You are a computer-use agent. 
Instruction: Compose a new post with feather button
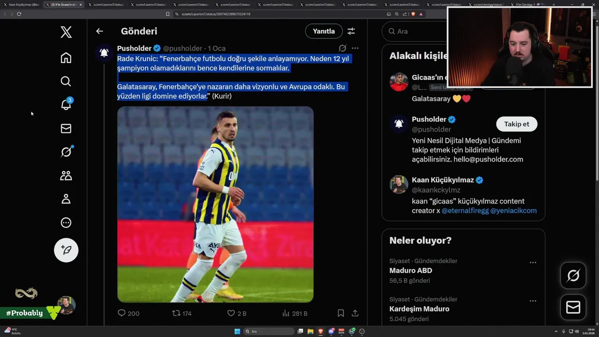[x=66, y=250]
